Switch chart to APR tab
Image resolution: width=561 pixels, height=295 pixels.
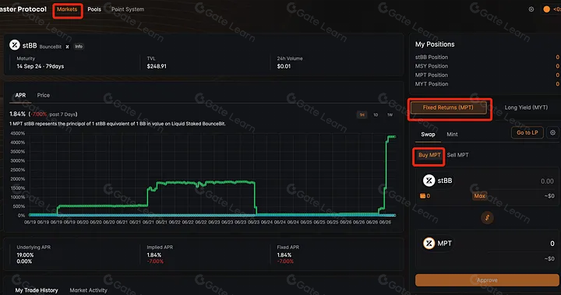point(20,95)
